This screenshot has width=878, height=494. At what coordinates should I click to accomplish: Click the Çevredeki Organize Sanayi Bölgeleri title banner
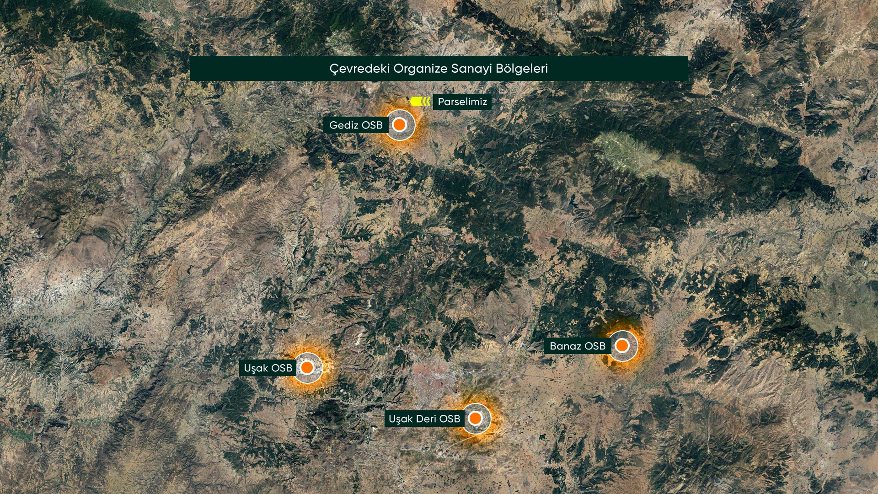tap(439, 69)
